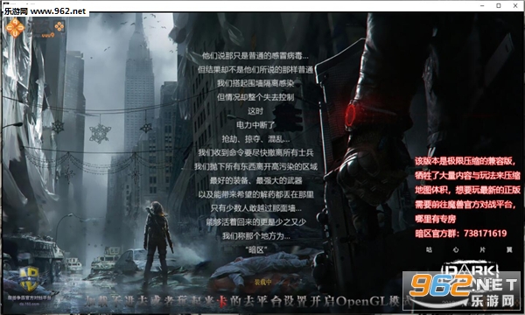Minimize the game window

[482, 6]
